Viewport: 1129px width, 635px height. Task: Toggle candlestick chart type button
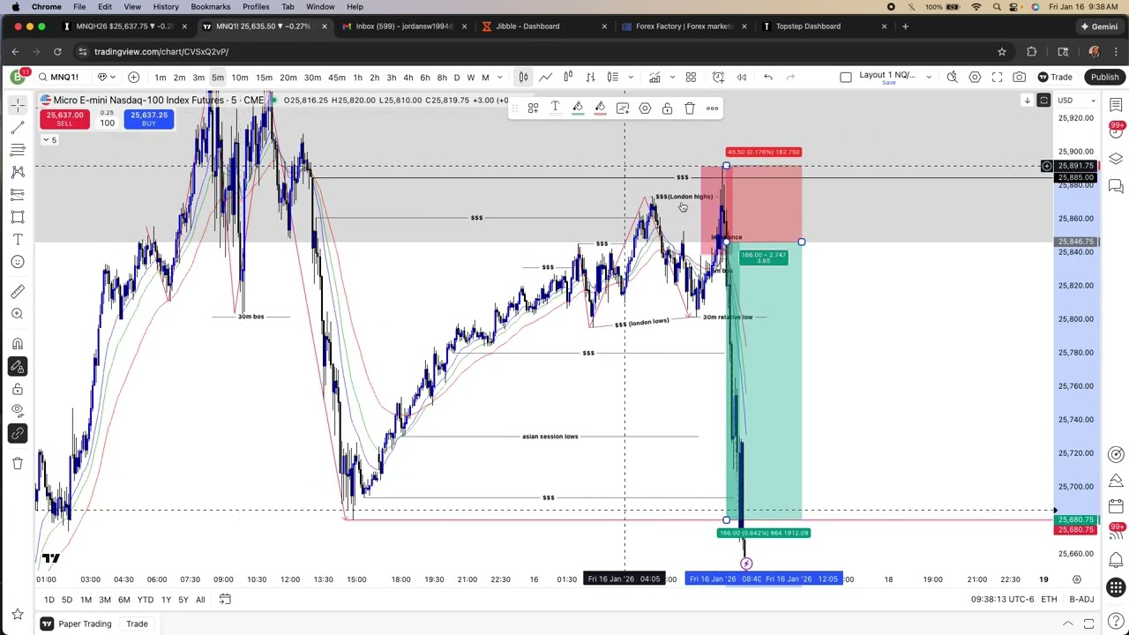[523, 78]
